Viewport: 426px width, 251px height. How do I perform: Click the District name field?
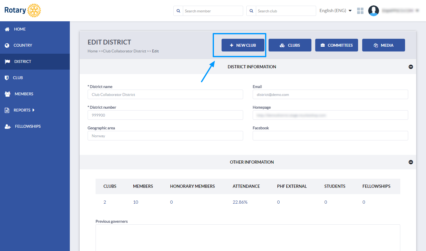tap(165, 94)
